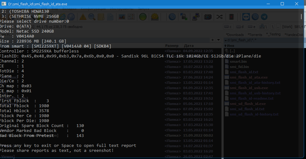This screenshot has height=159, width=306.
Task: Launch TeamViewer from the toolbar
Action: [246, 17]
